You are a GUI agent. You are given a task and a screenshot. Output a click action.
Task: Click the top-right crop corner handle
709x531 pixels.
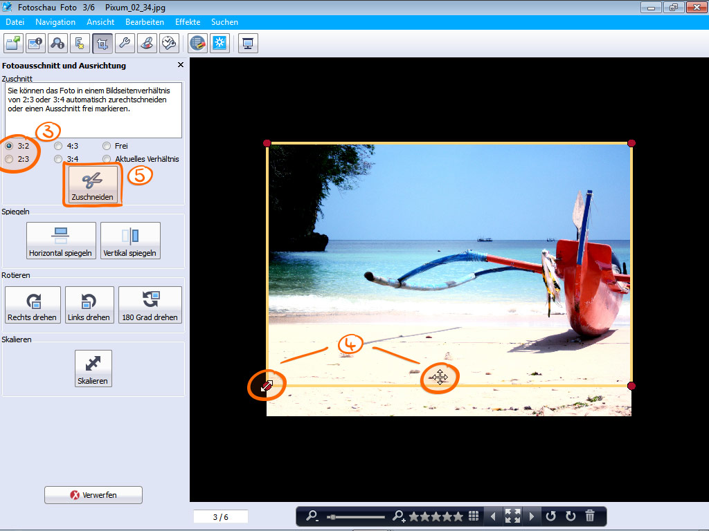[631, 143]
